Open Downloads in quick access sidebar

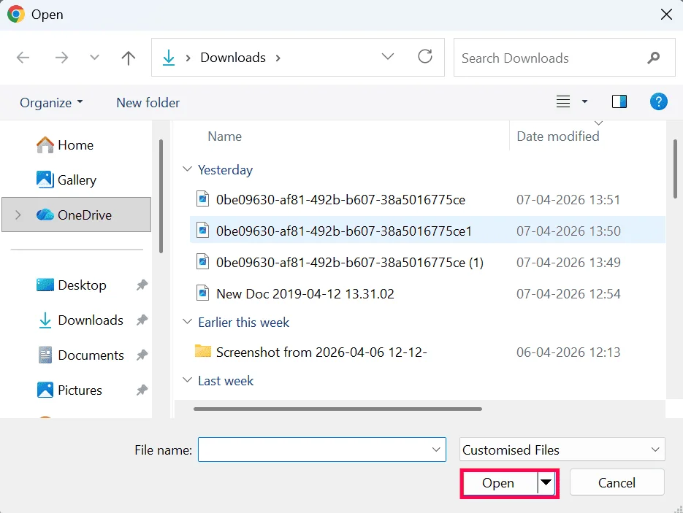(91, 320)
